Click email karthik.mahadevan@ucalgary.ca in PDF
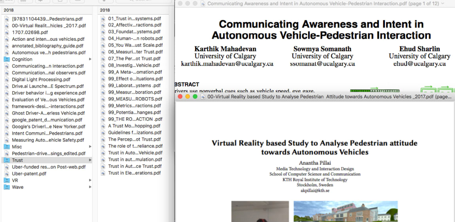 click(227, 64)
